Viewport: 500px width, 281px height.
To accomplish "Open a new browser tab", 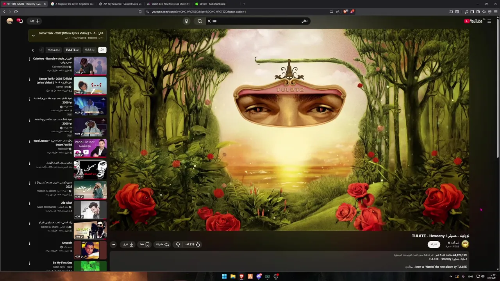I will pyautogui.click(x=244, y=4).
